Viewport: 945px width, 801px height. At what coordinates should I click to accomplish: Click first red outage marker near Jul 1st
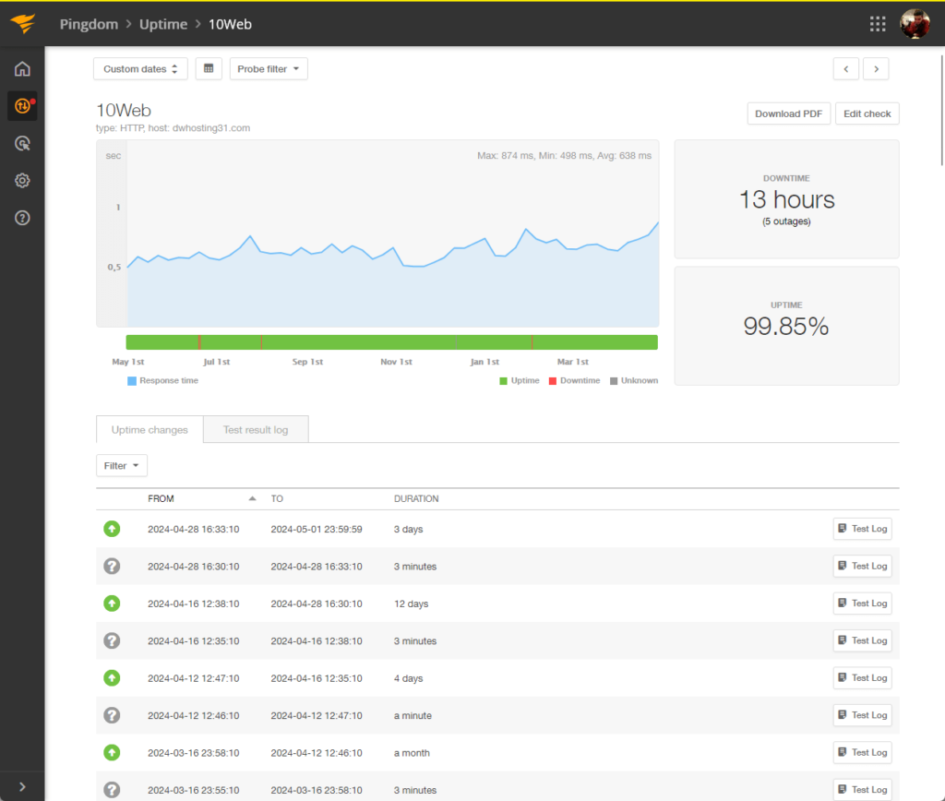tap(199, 342)
